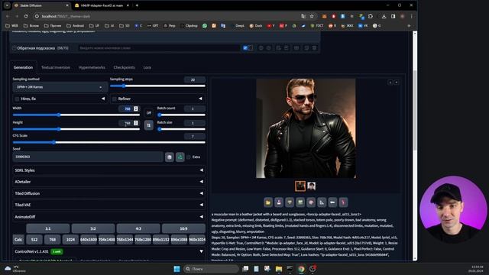Collapse the ControlNet v1.1.431 panel
The width and height of the screenshot is (489, 275).
point(201,251)
